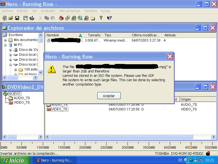Click the Save floppy disk icon
218x164 pixels.
tap(17, 18)
